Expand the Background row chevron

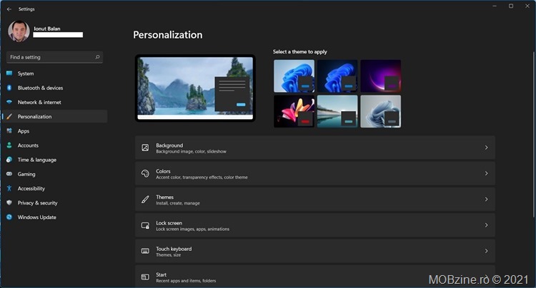click(486, 148)
